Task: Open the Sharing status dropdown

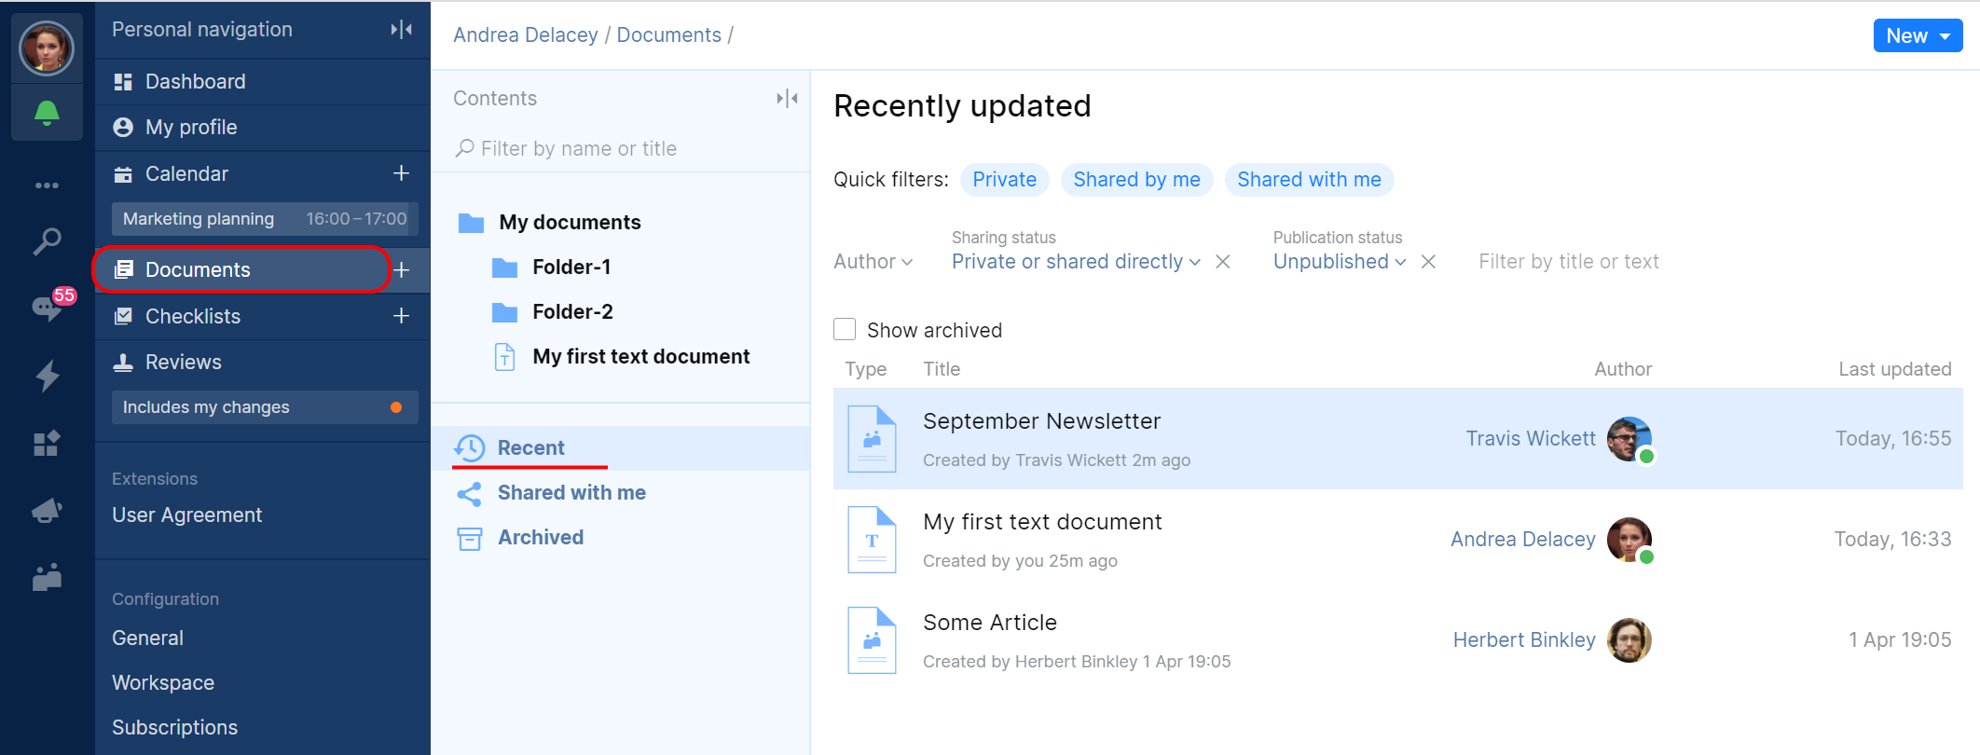Action: click(x=1076, y=262)
